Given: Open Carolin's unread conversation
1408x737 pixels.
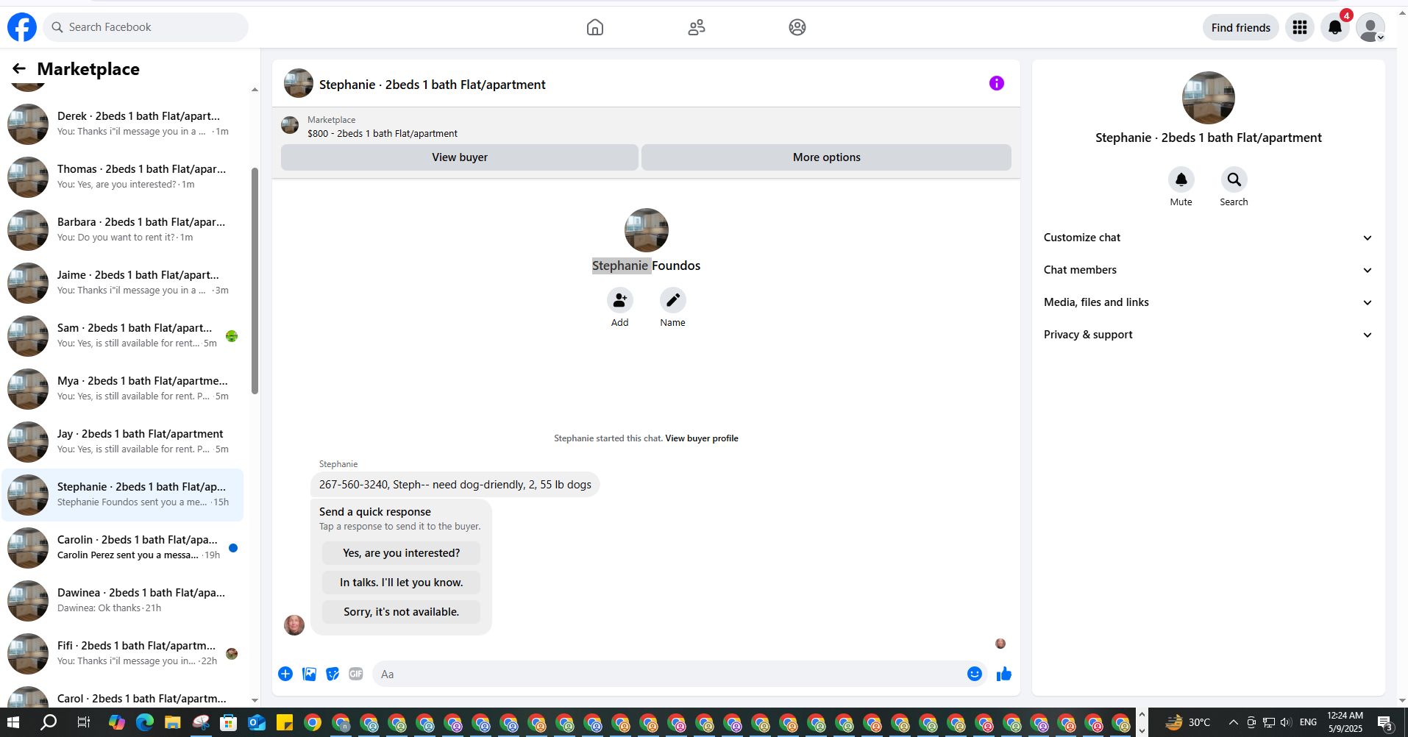Looking at the screenshot, I should (123, 547).
